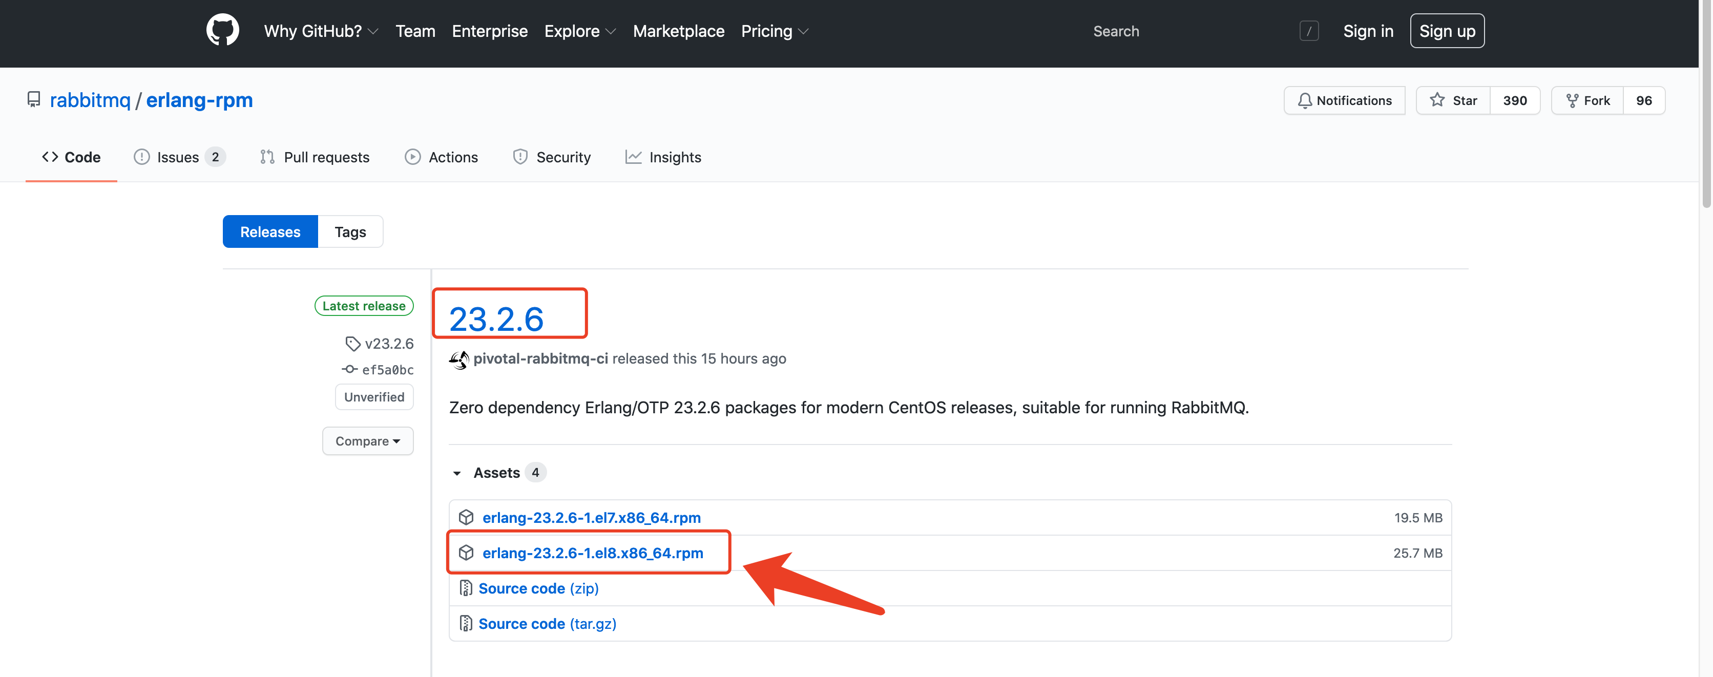Click the Sign up button
This screenshot has width=1713, height=677.
1446,31
